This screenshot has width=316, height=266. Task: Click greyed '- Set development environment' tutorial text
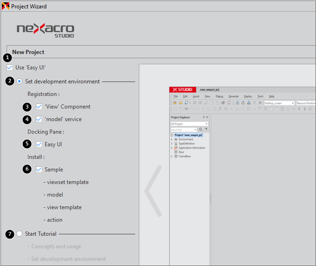tap(67, 259)
